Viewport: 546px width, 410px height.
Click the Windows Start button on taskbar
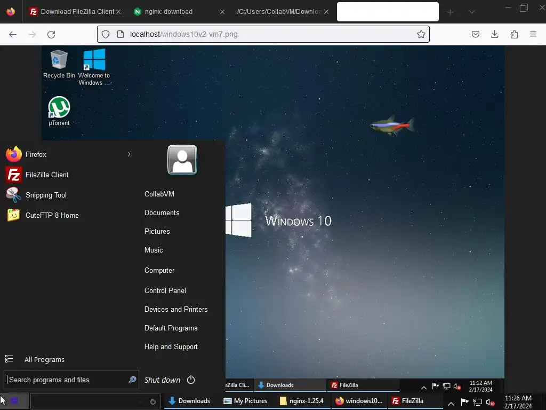point(14,401)
